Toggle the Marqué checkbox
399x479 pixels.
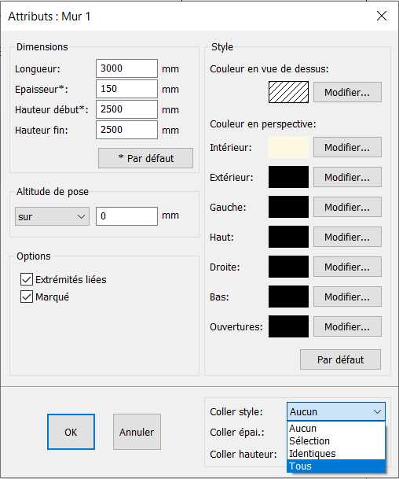click(27, 297)
